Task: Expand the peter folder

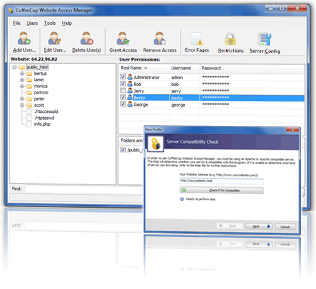Action: click(22, 99)
